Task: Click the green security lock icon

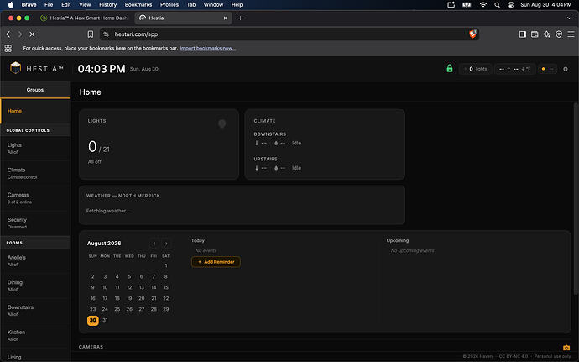Action: tap(450, 68)
